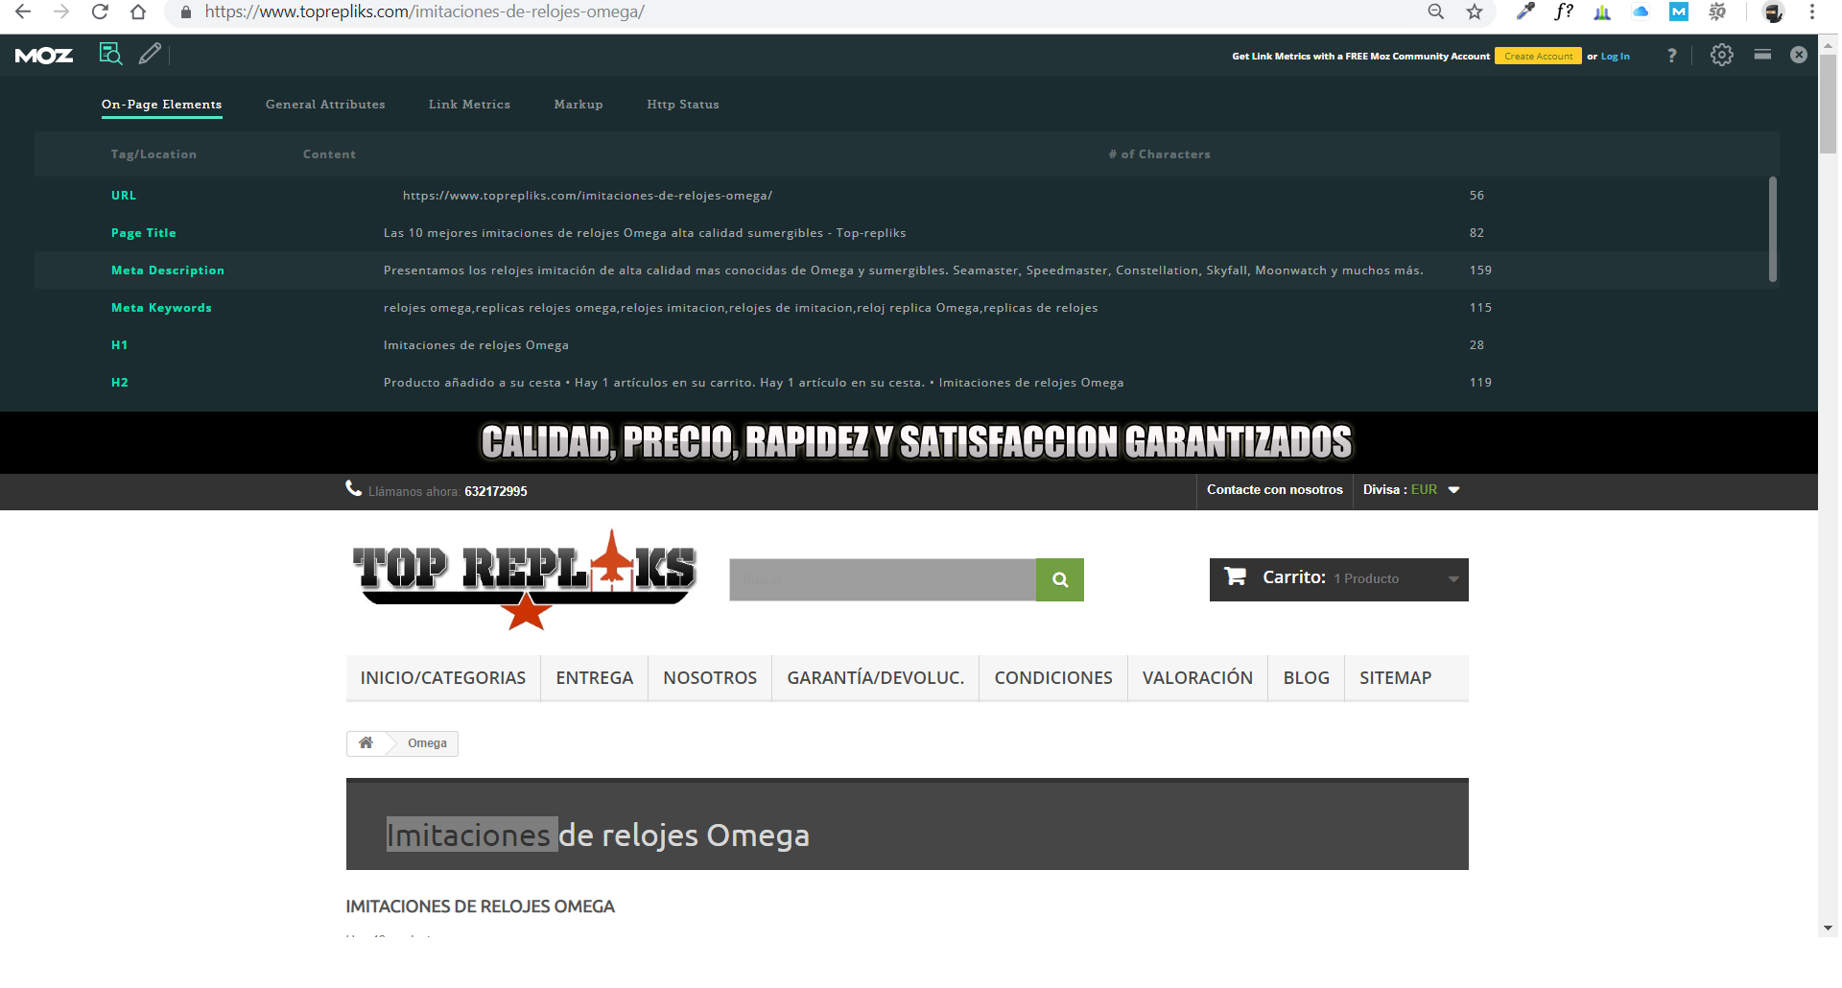Viewport: 1842px width, 988px height.
Task: Click the site search input field
Action: tap(883, 579)
